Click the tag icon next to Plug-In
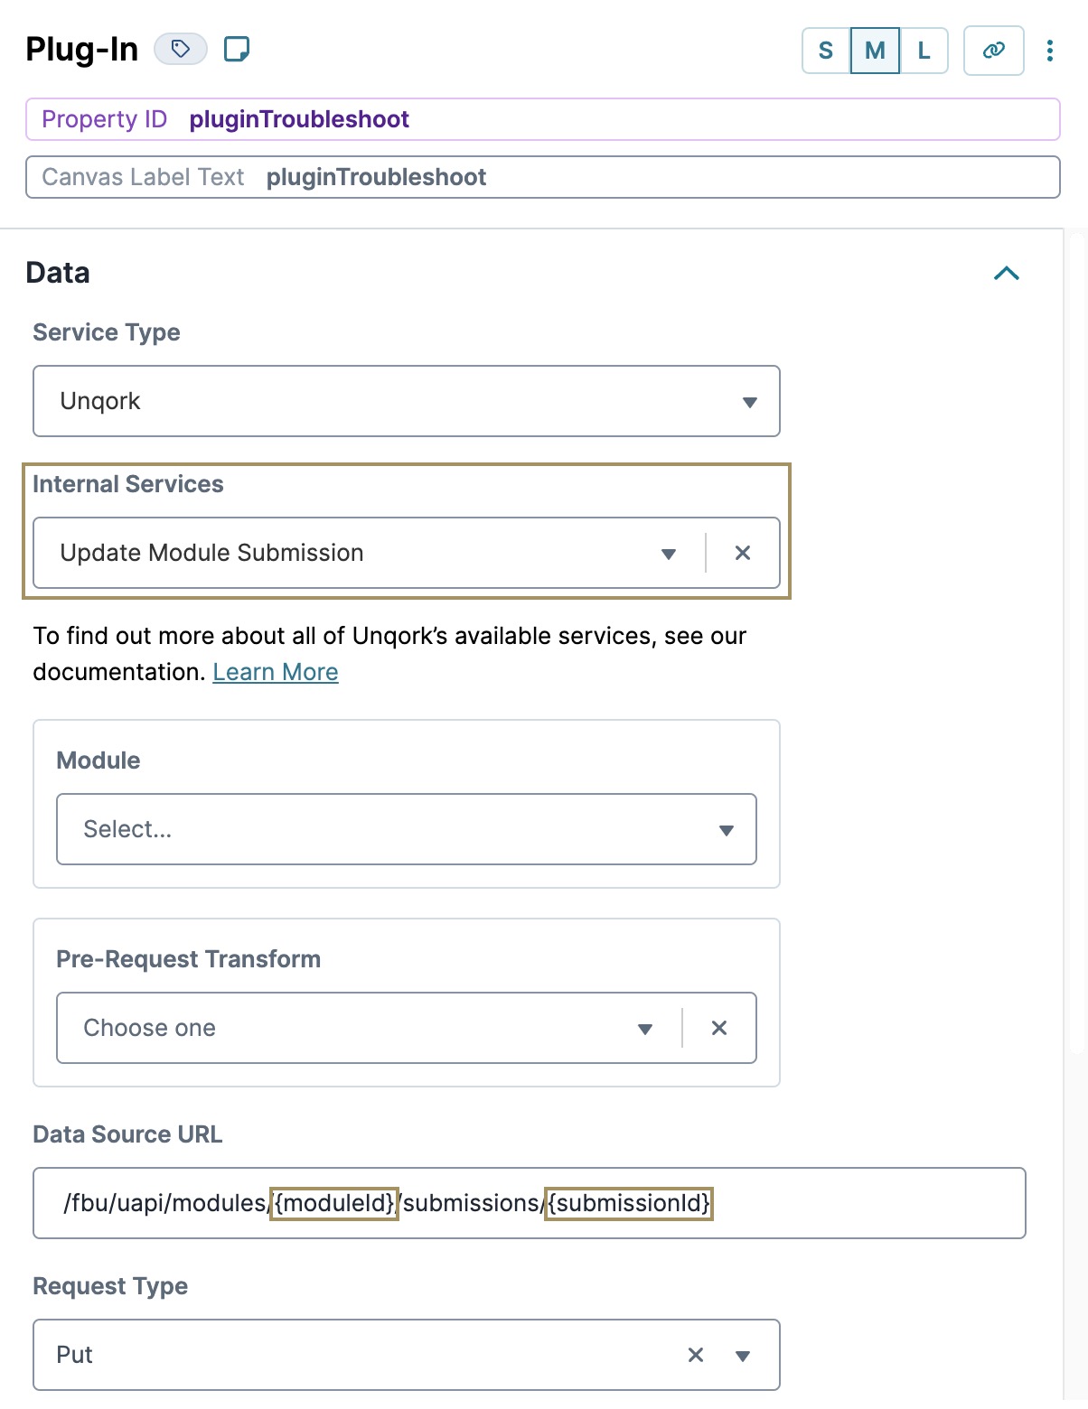 (x=181, y=49)
